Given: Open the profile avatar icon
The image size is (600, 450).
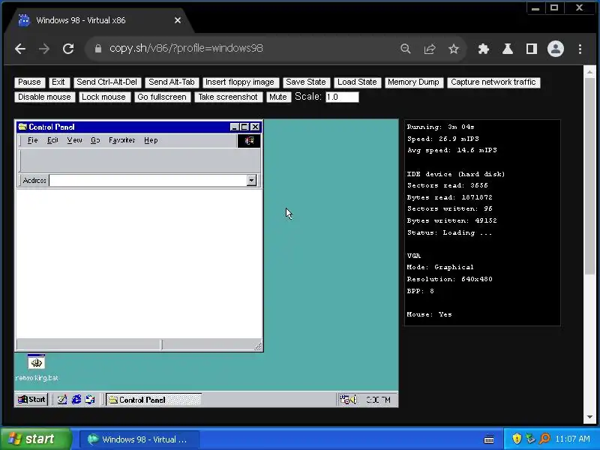Looking at the screenshot, I should 556,49.
